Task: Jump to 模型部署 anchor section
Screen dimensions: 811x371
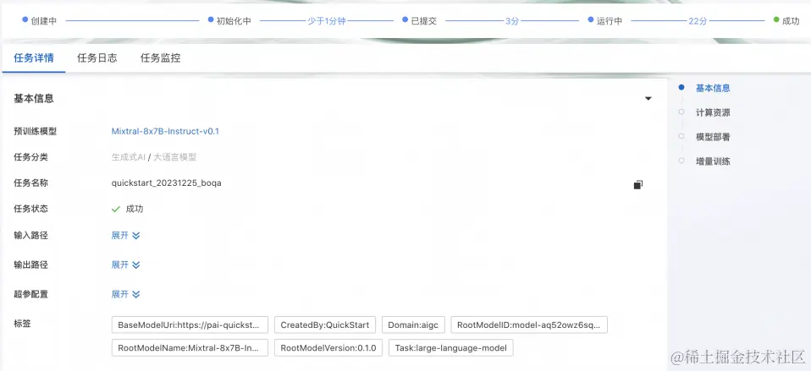Action: click(x=713, y=137)
